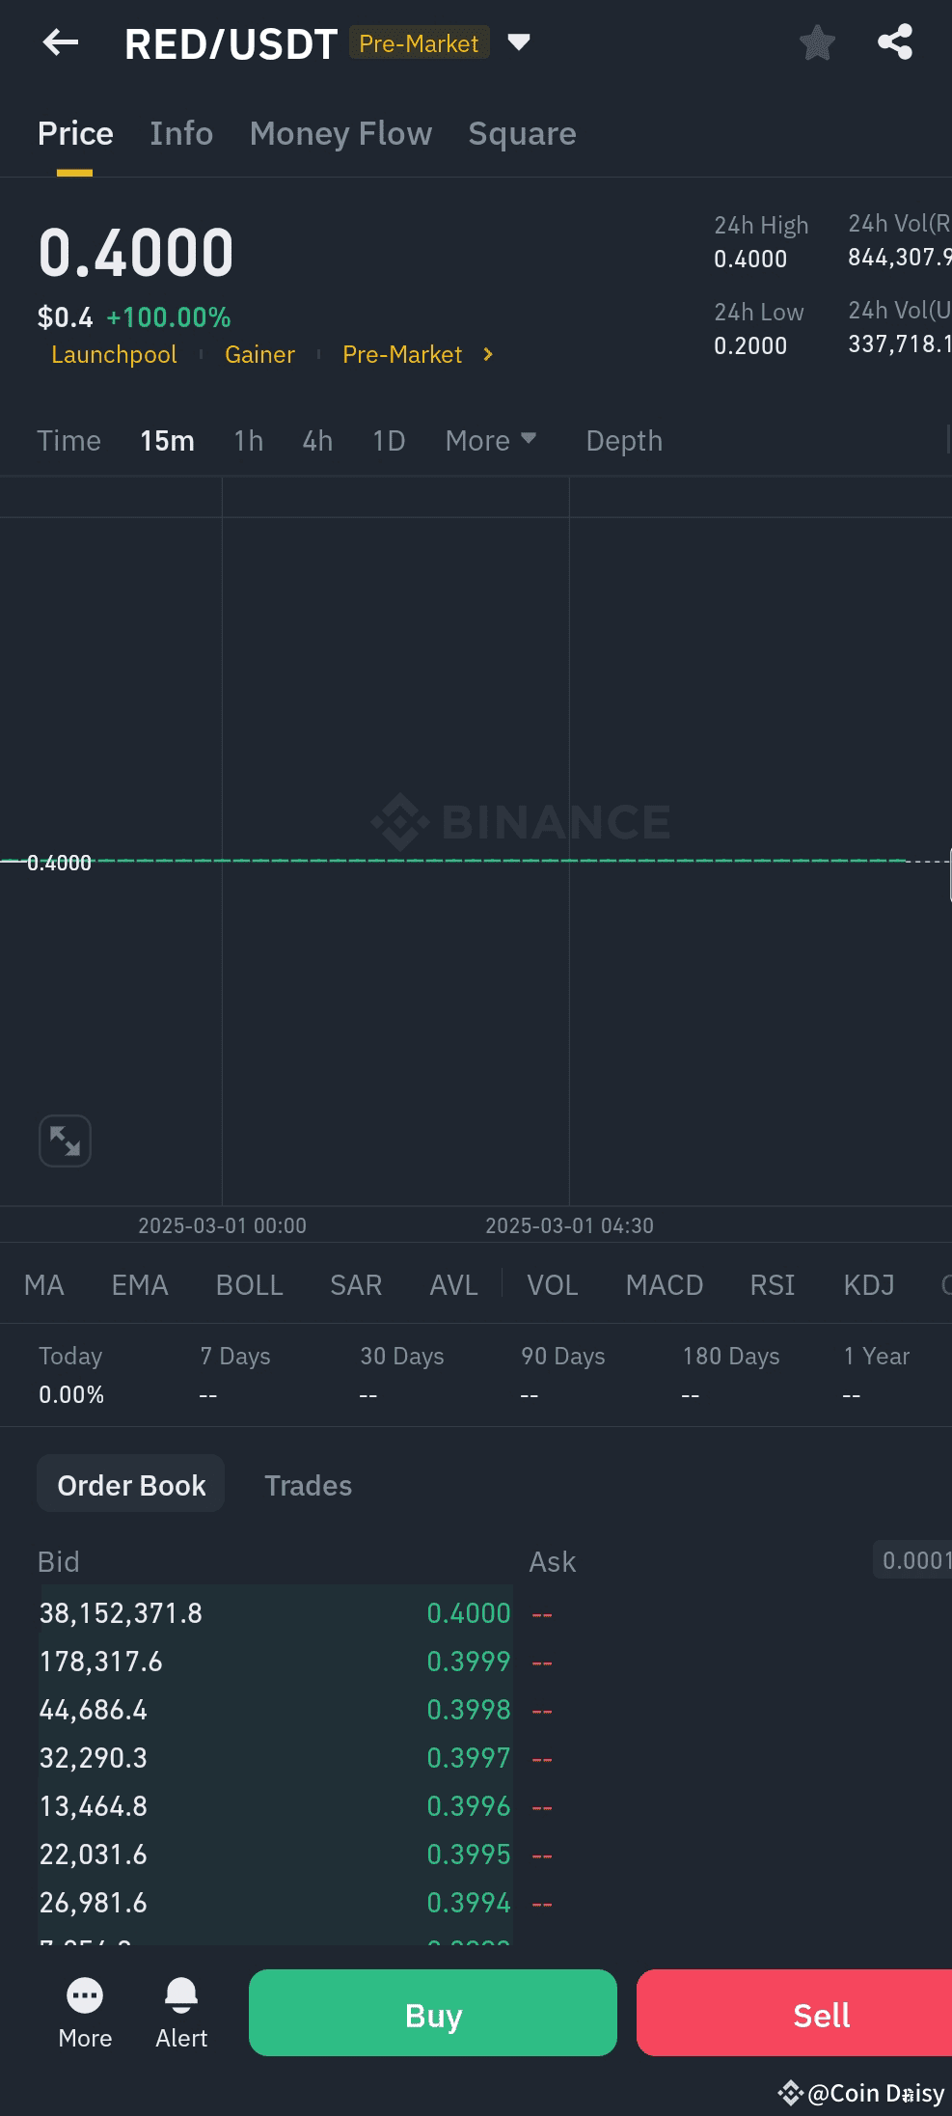Open the Trades tab

(308, 1485)
